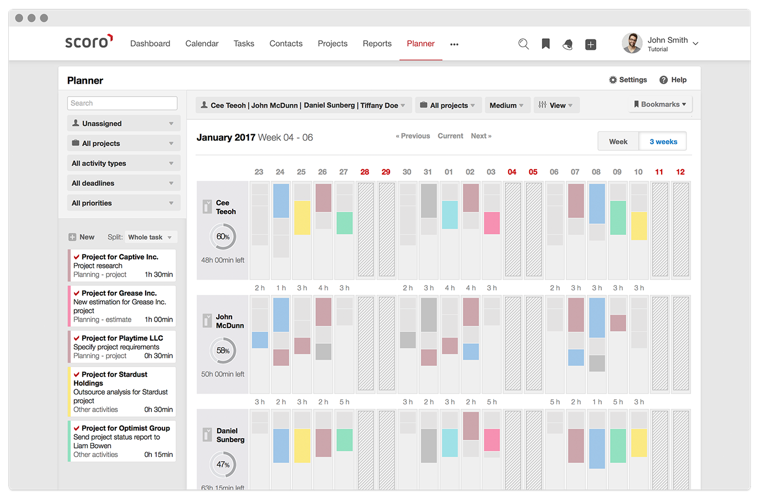
Task: Click the planner Search input field
Action: click(x=122, y=103)
